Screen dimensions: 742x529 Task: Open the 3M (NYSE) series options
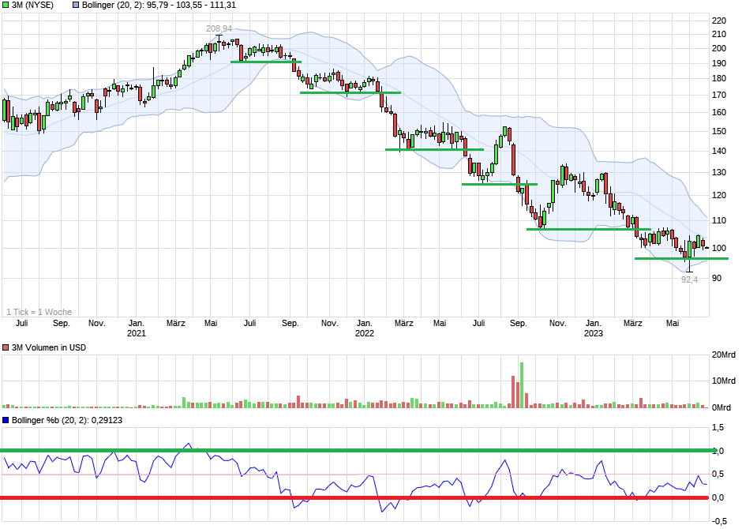tap(32, 6)
